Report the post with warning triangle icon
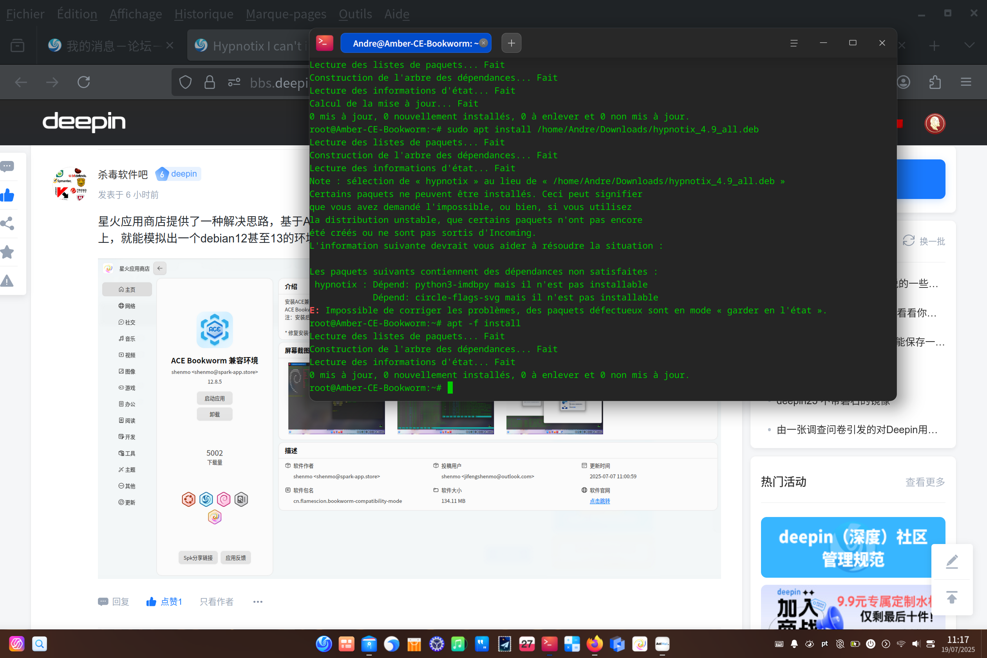987x658 pixels. [7, 281]
